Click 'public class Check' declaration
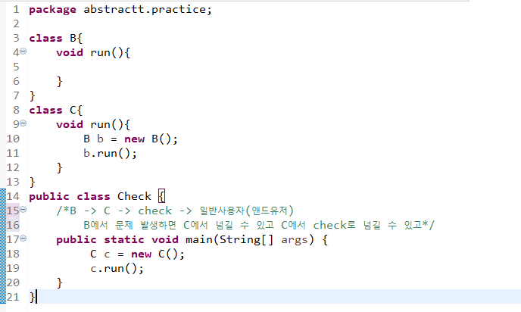 pos(90,196)
